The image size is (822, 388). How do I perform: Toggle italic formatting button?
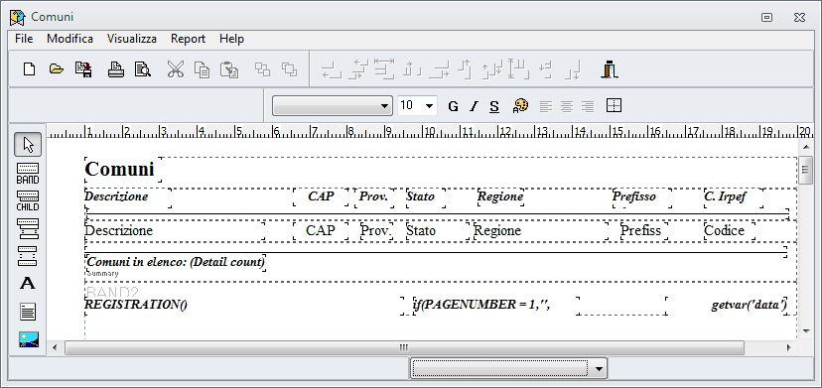tap(474, 106)
